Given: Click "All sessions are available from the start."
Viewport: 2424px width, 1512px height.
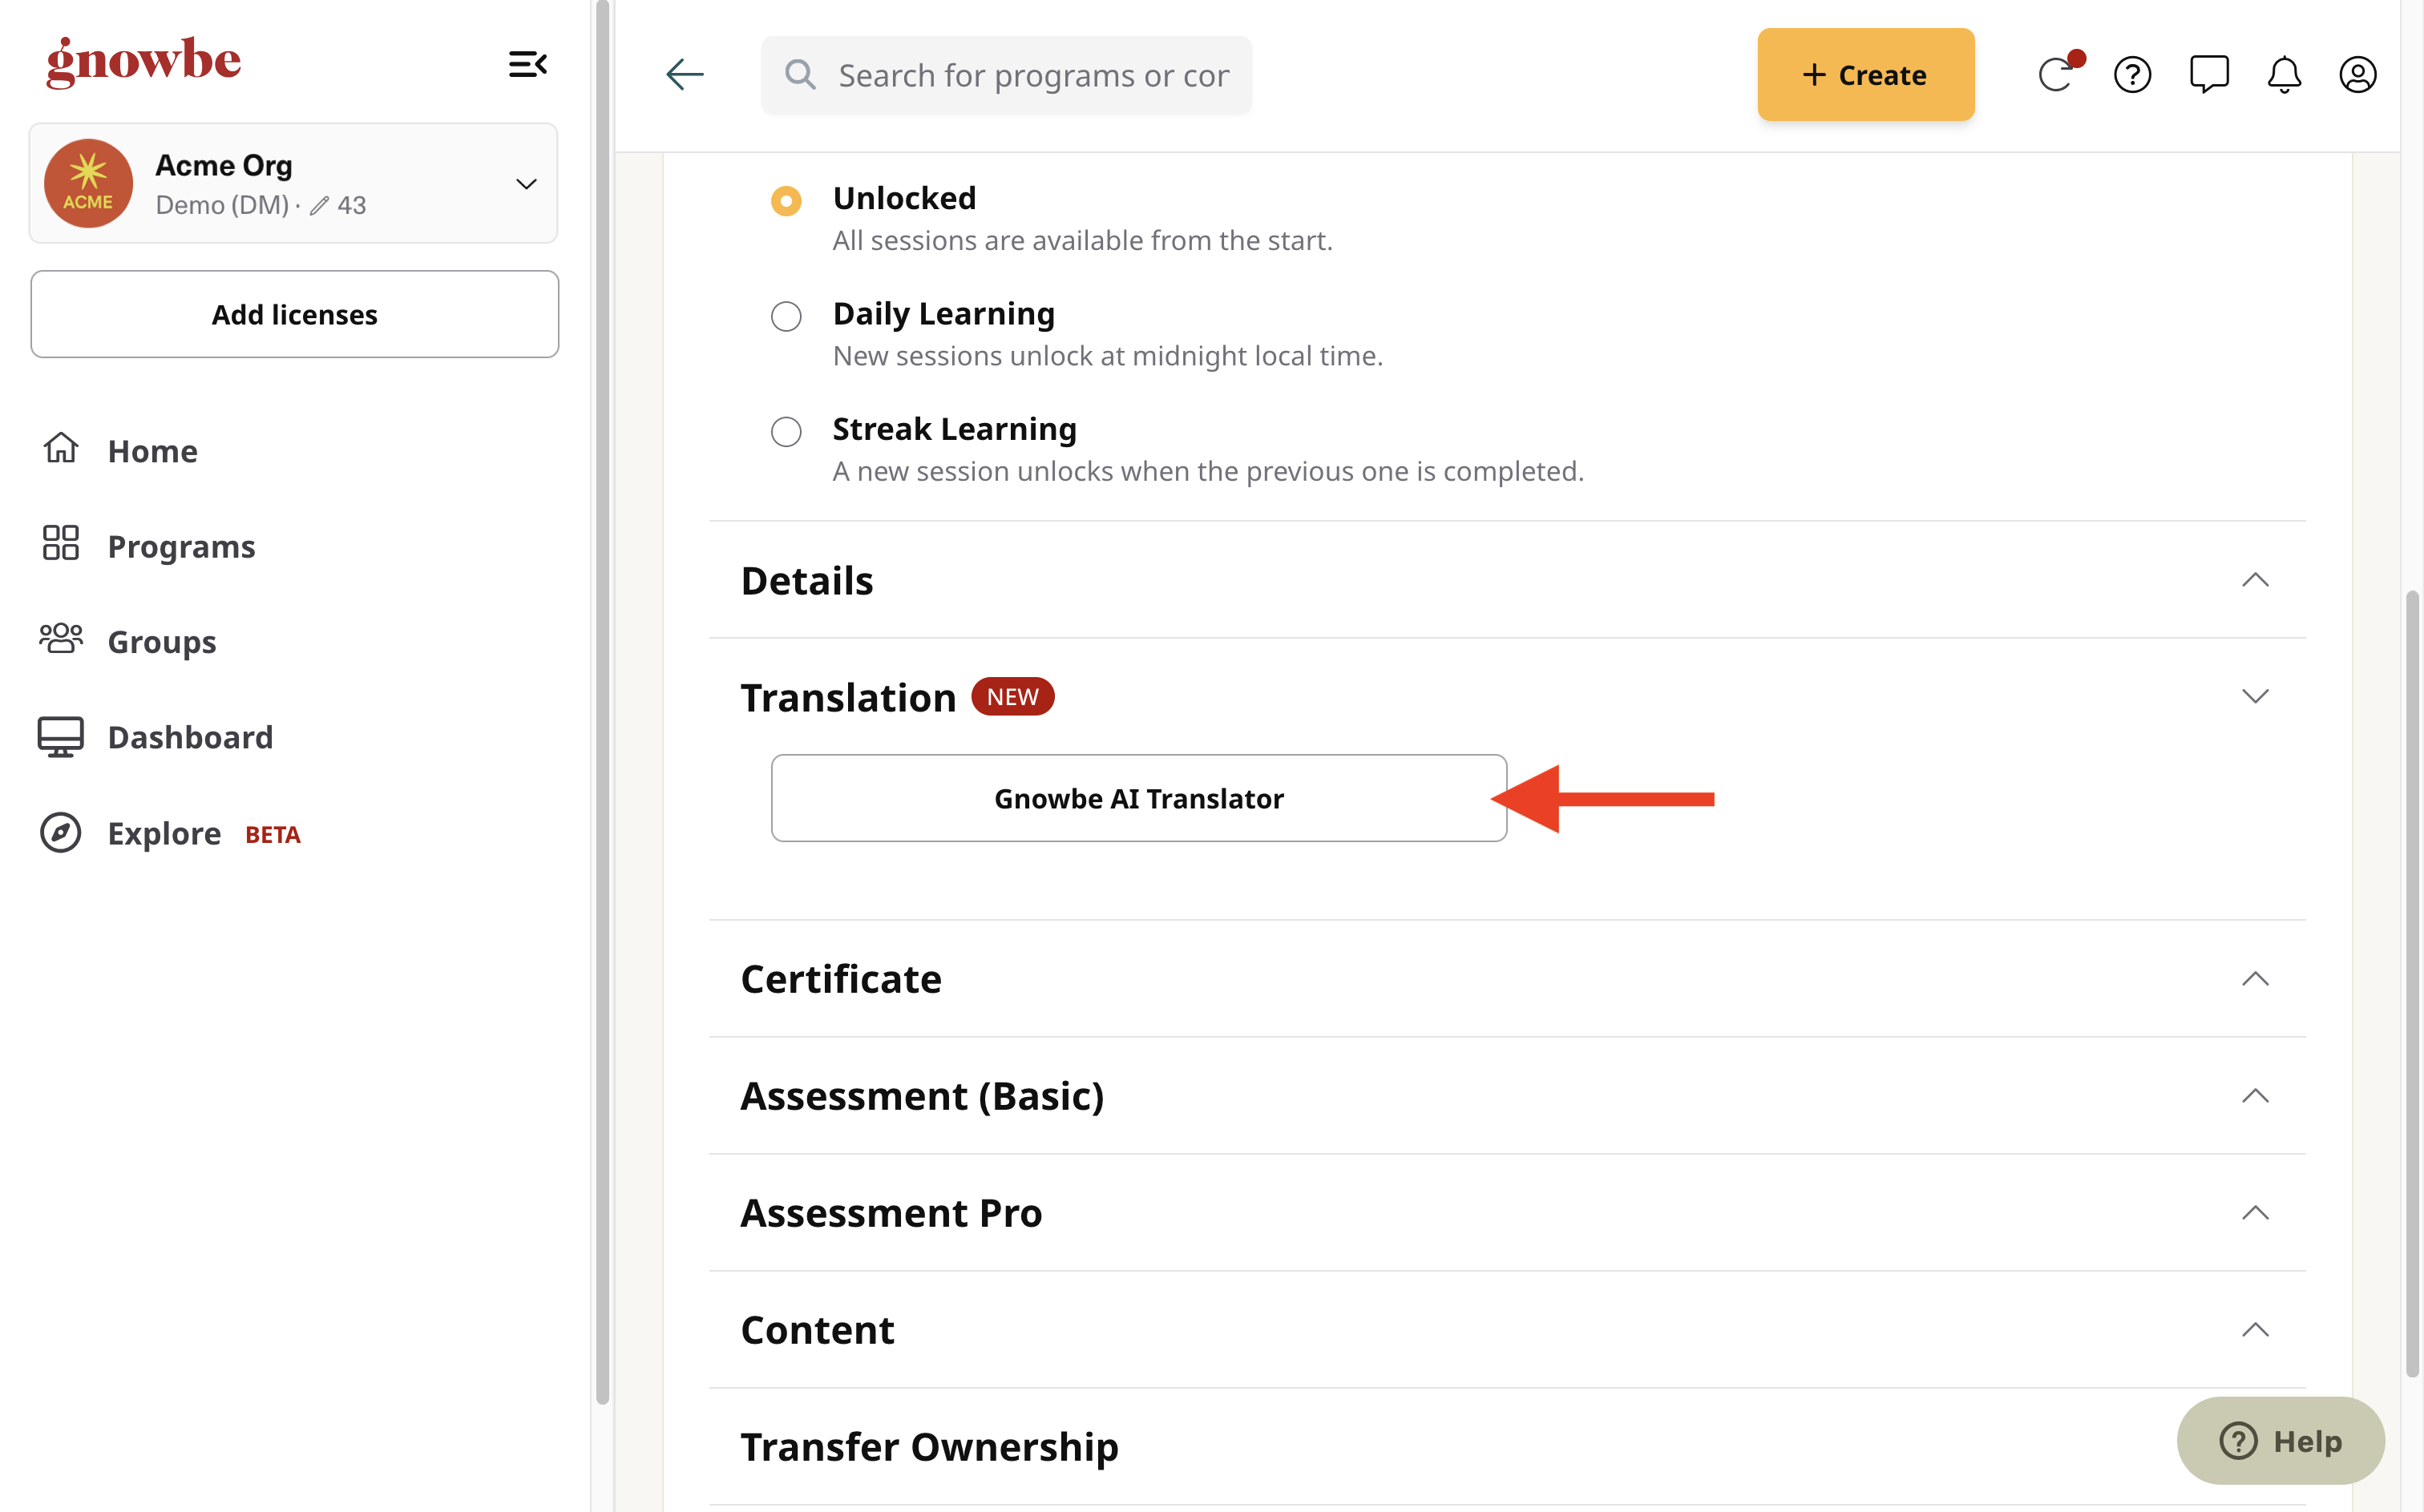Looking at the screenshot, I should pos(1082,240).
